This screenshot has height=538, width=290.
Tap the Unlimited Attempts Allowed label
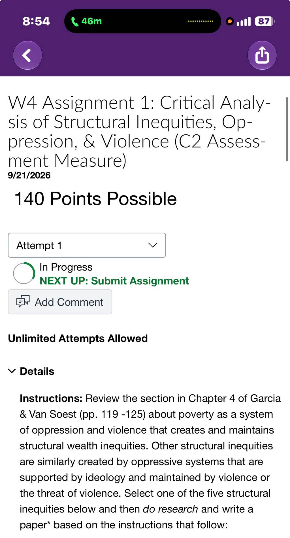tap(78, 338)
